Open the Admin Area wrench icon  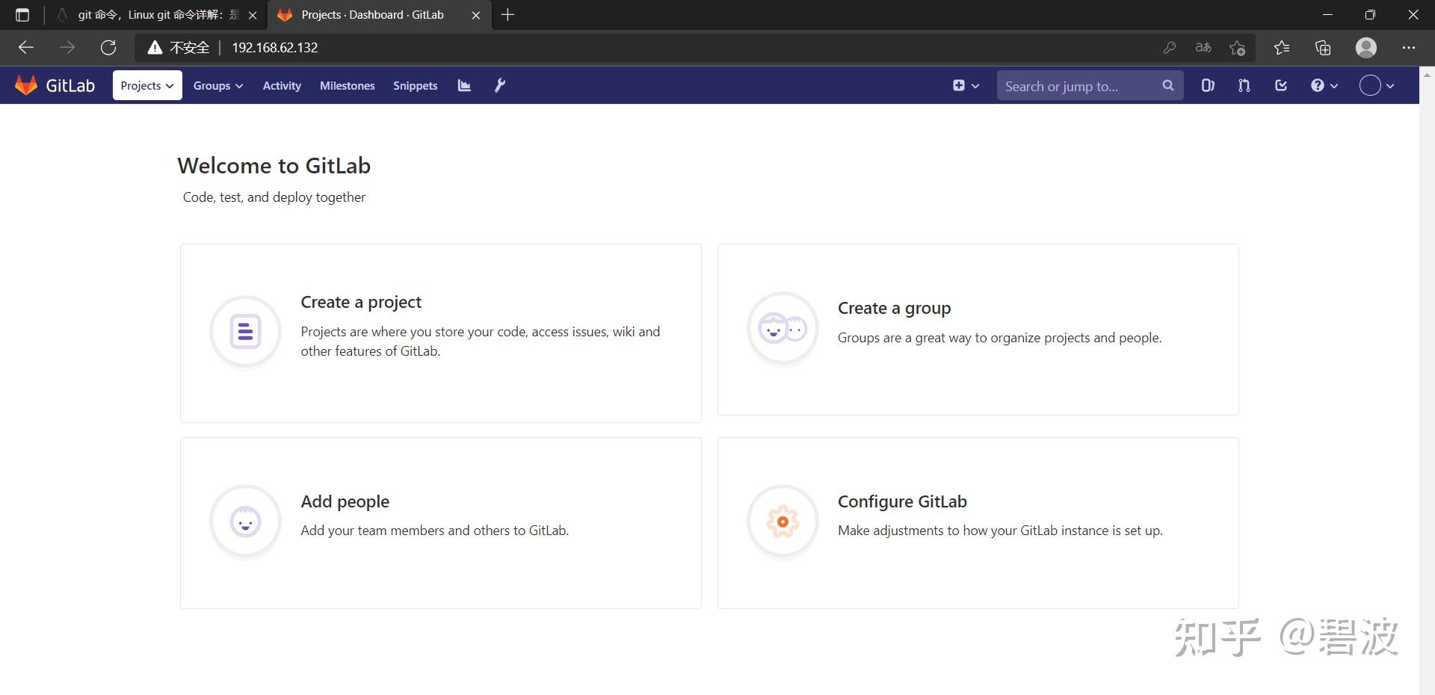499,85
